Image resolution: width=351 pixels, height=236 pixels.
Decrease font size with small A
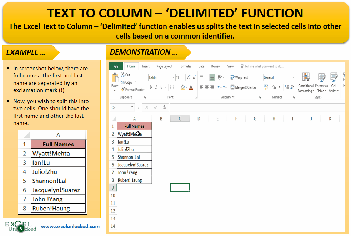click(194, 77)
